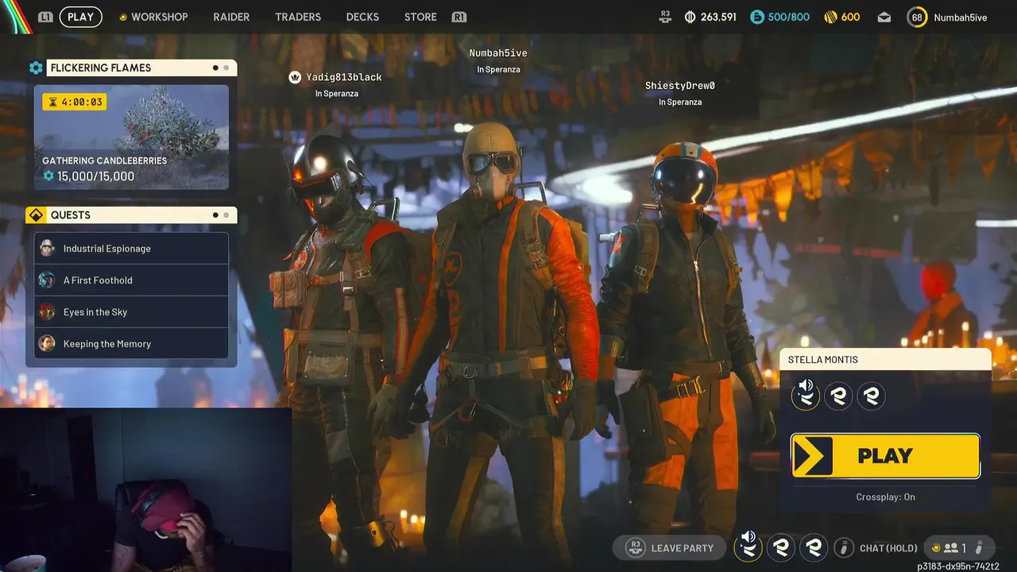
Task: Click the gold striped currency icon
Action: (x=830, y=17)
